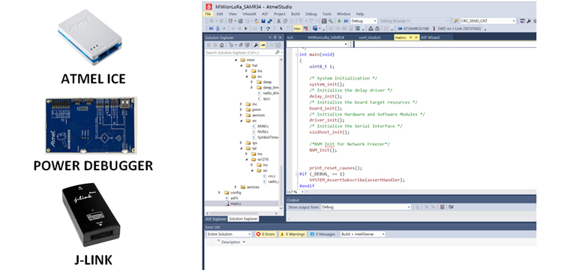Toggle Hex display button
570x273 pixels.
[x=297, y=28]
